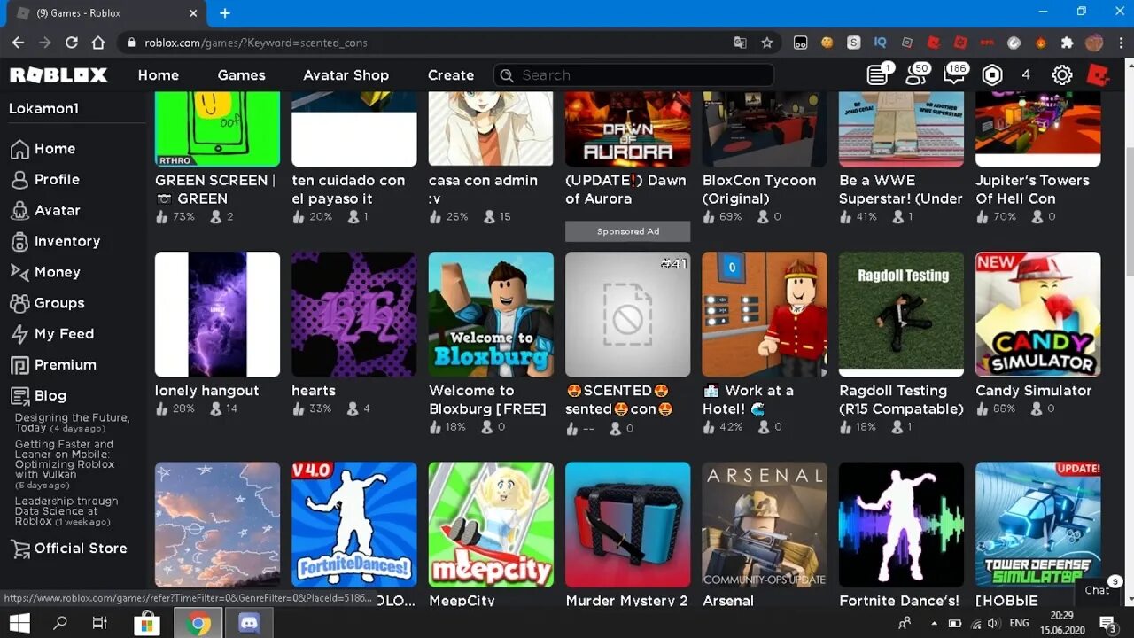Open Avatar Shop in top navigation
The height and width of the screenshot is (638, 1134).
pos(346,75)
